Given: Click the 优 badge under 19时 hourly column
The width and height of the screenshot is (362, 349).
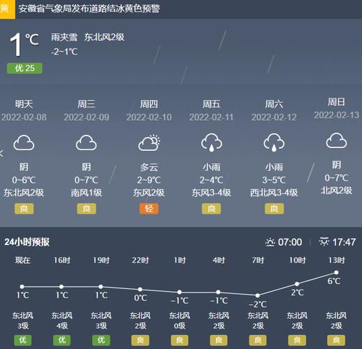Looking at the screenshot, I should click(101, 341).
